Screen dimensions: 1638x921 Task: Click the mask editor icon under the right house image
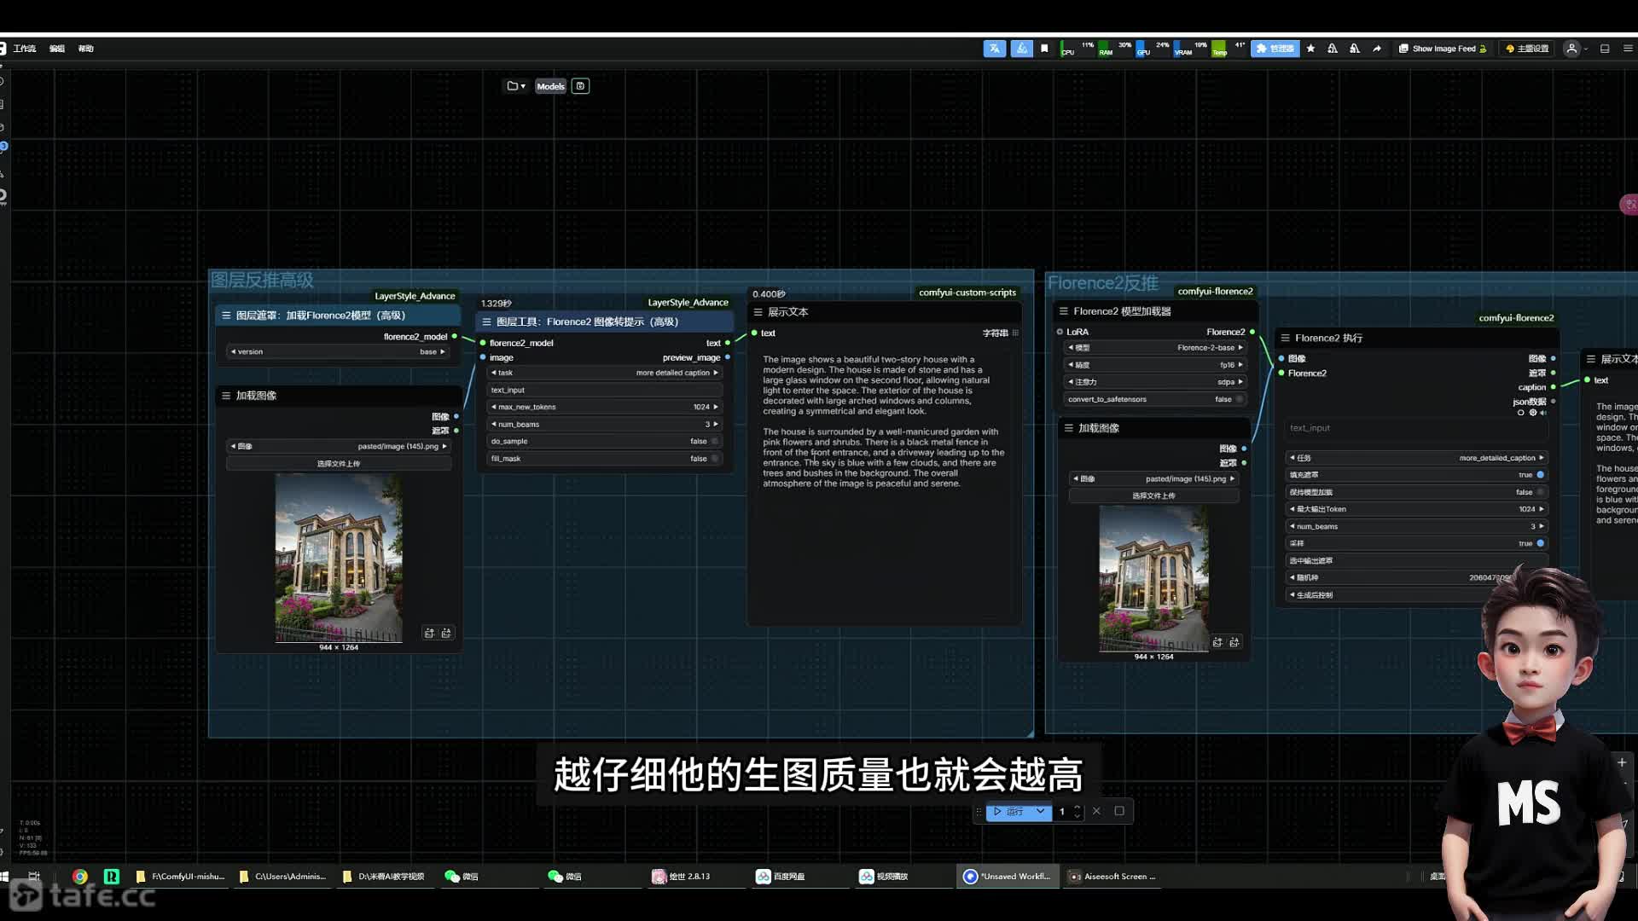click(x=1217, y=642)
